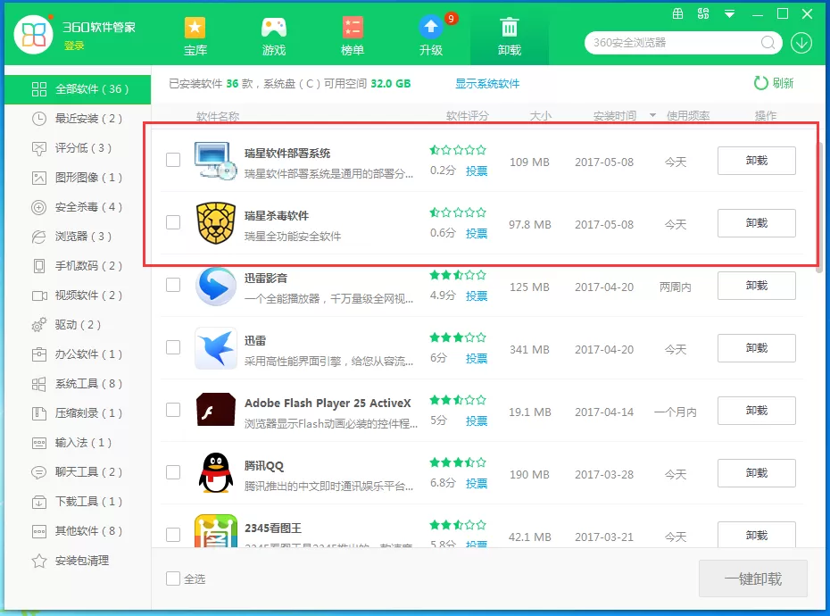Open the download manager arrow icon

point(801,43)
